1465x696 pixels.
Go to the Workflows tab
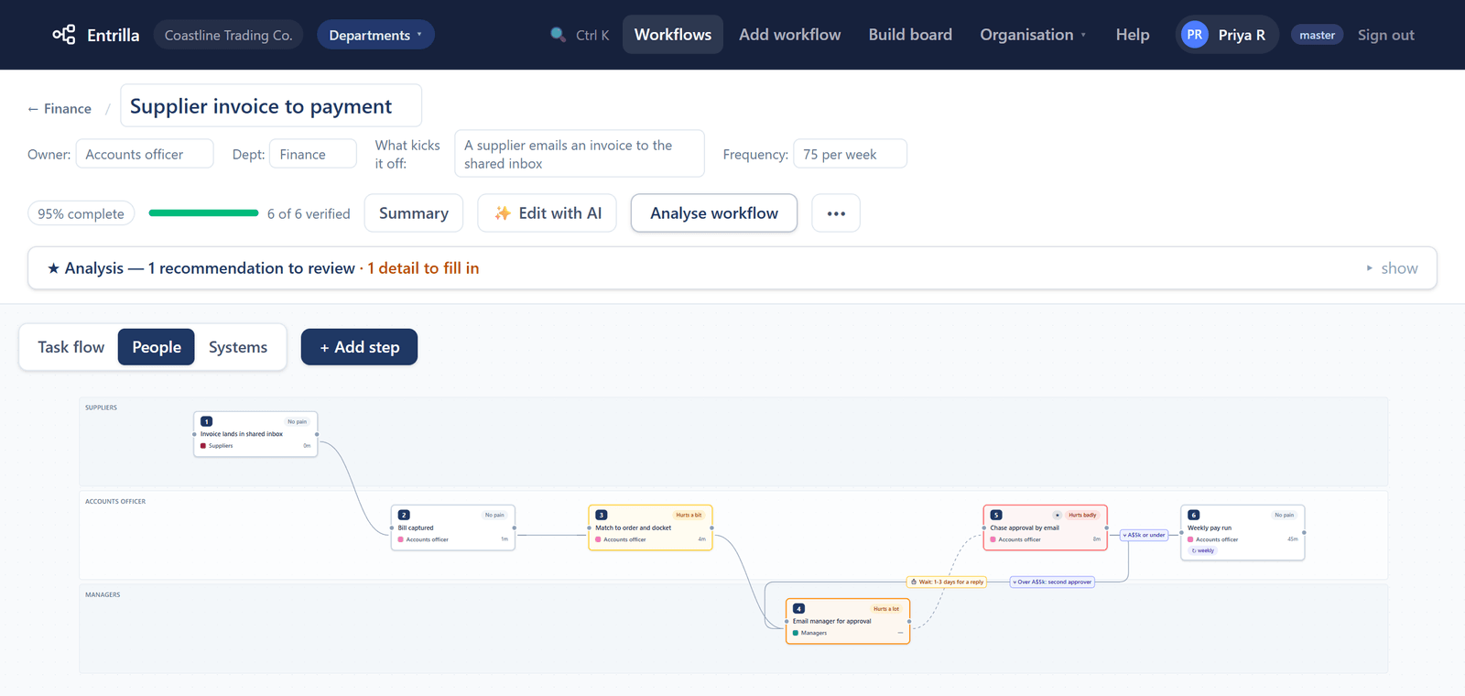[x=673, y=35]
